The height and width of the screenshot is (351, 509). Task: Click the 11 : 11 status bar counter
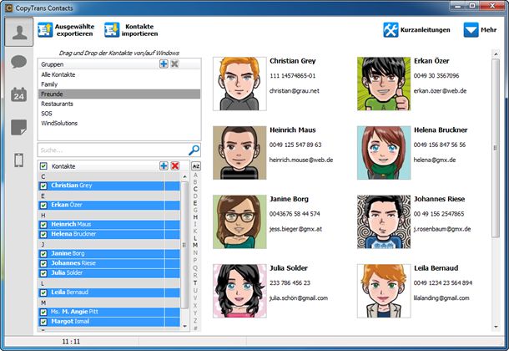point(71,342)
